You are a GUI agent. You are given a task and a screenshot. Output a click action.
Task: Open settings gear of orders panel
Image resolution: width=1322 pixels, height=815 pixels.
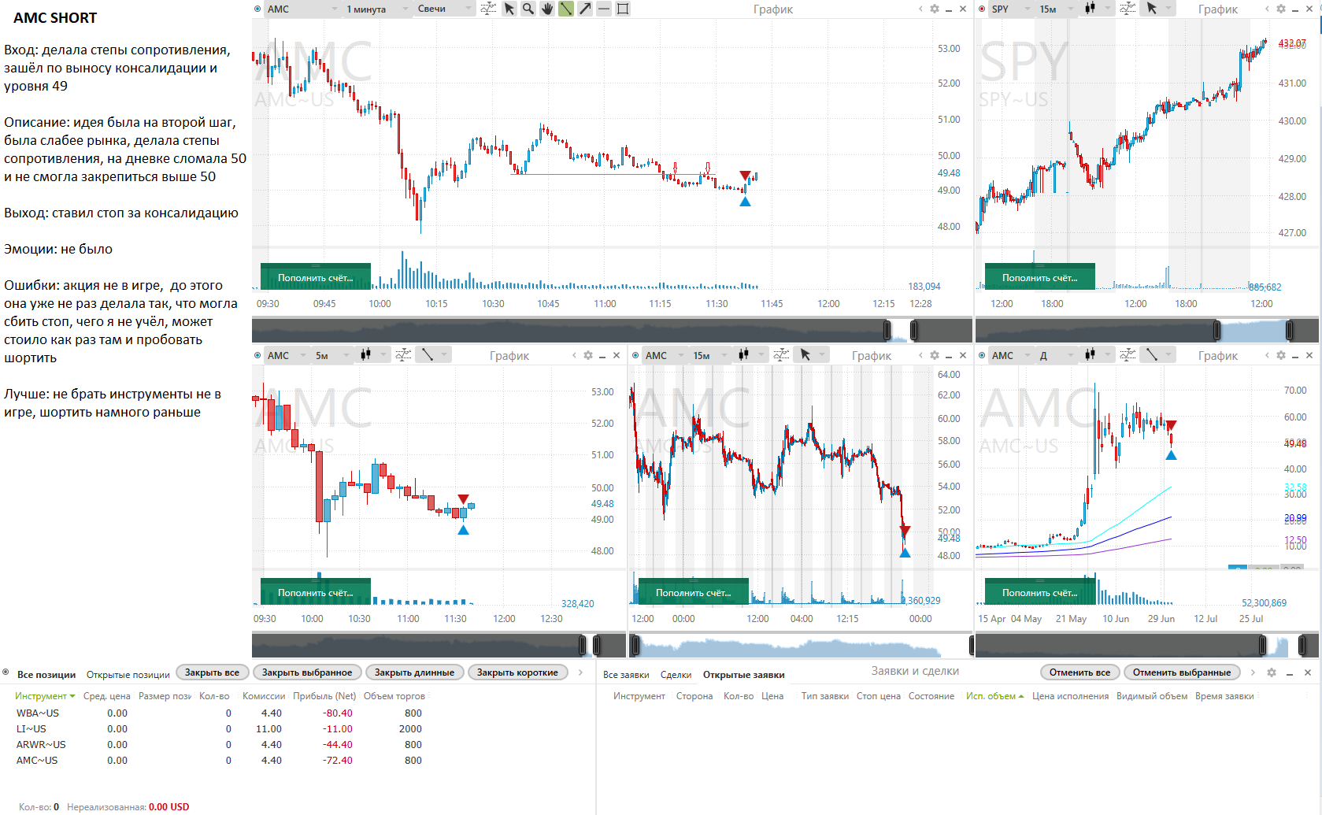click(x=1272, y=672)
